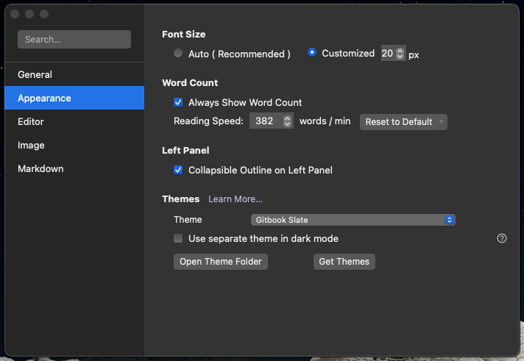Click the Open Theme Folder button
The image size is (524, 361).
[x=221, y=262]
